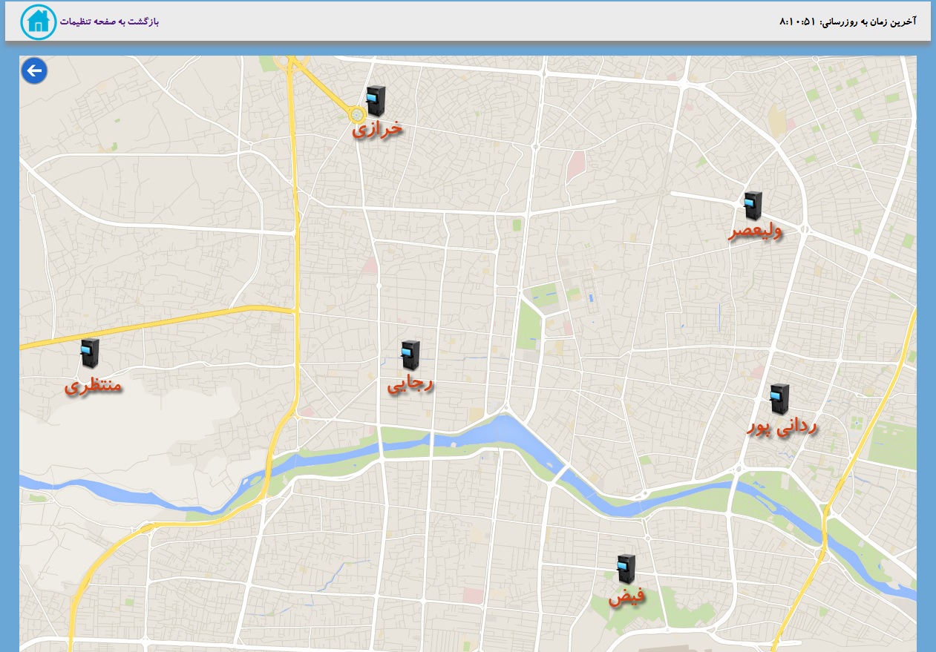The height and width of the screenshot is (652, 936).
Task: Click the ردانی پور station label
Action: [x=782, y=427]
